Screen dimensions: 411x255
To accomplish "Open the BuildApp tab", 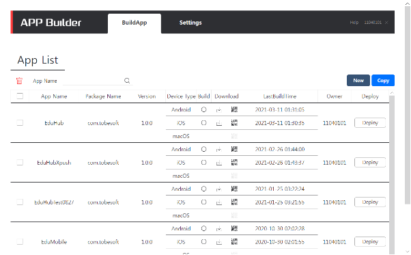I will (x=134, y=23).
